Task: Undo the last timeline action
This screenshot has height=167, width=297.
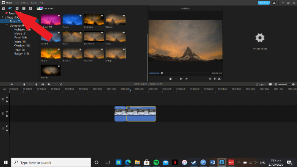Action: coord(12,84)
